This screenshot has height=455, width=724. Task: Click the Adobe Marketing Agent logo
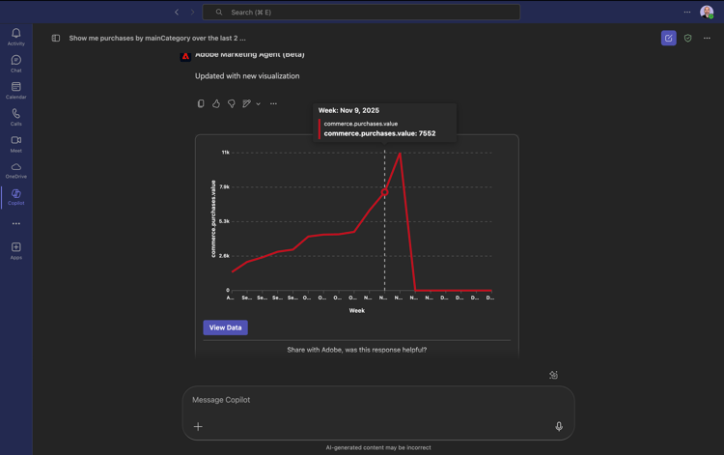point(185,56)
